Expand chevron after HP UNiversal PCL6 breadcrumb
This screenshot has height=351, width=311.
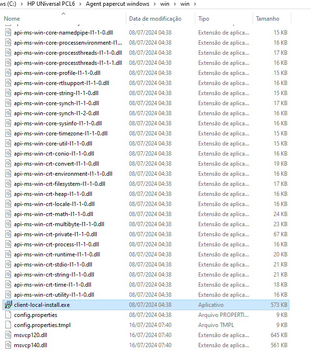(81, 4)
